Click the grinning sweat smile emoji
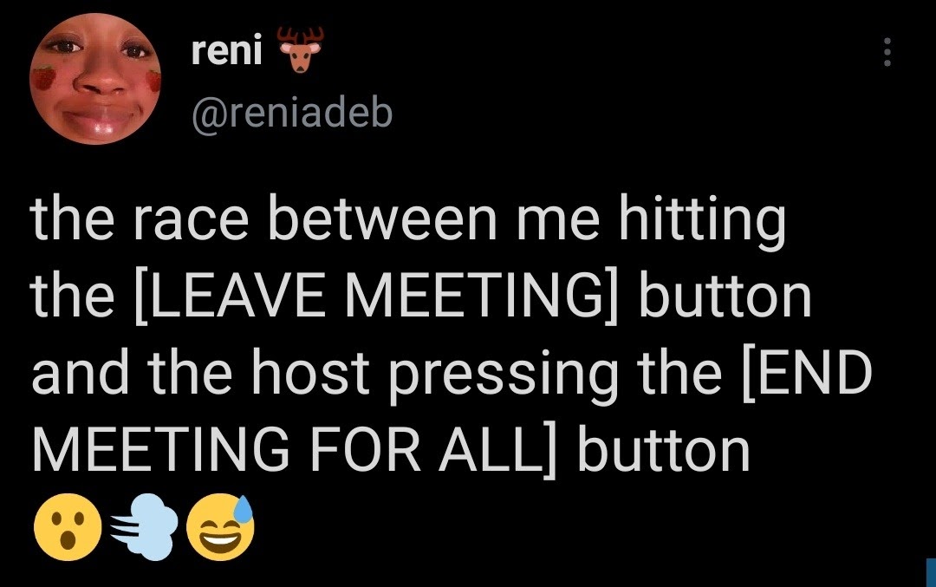The height and width of the screenshot is (587, 936). (225, 527)
